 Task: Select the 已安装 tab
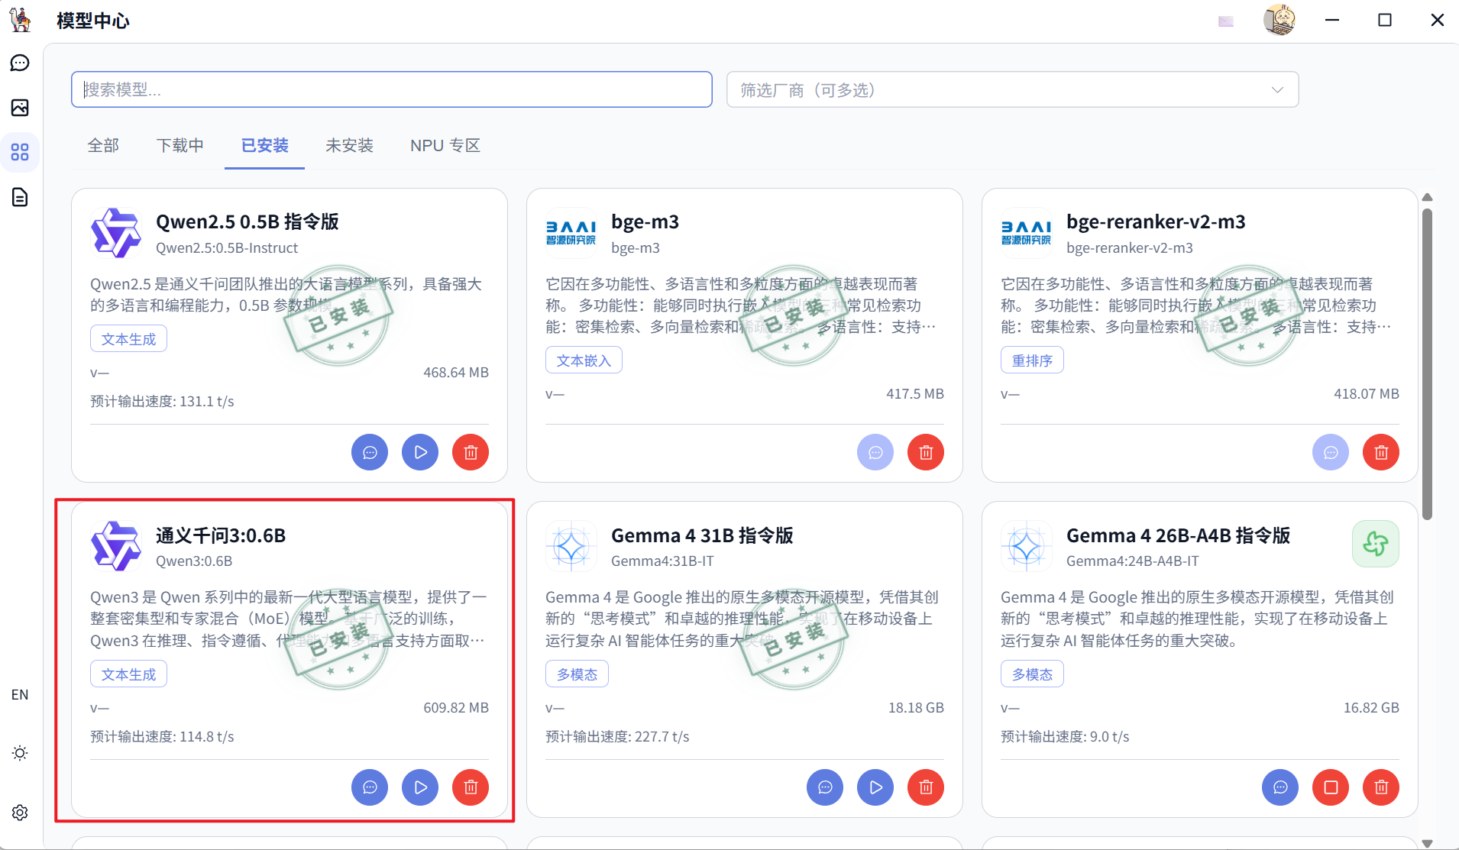coord(264,145)
